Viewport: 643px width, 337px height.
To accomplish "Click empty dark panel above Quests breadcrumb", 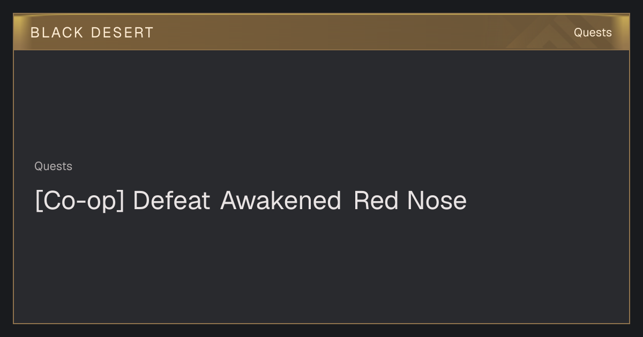I will pos(322,104).
